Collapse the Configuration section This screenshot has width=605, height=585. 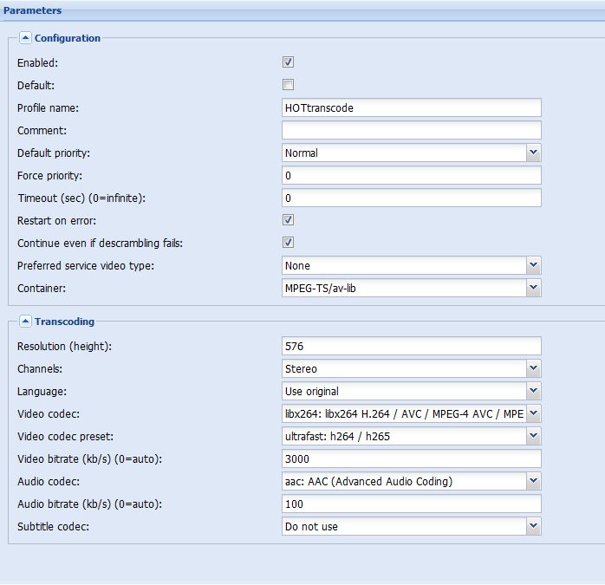[25, 38]
